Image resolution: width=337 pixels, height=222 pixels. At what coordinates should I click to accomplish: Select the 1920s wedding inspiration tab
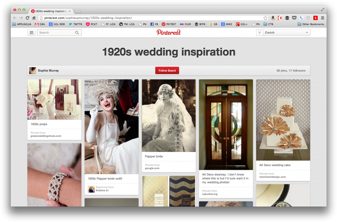(x=50, y=11)
